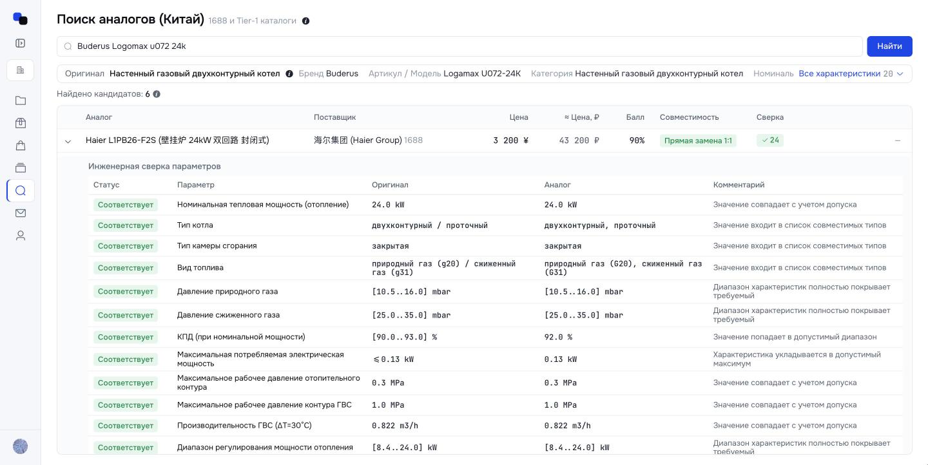Click the 'Прямая замена 1:1' compatibility badge
The width and height of the screenshot is (928, 465).
point(698,140)
